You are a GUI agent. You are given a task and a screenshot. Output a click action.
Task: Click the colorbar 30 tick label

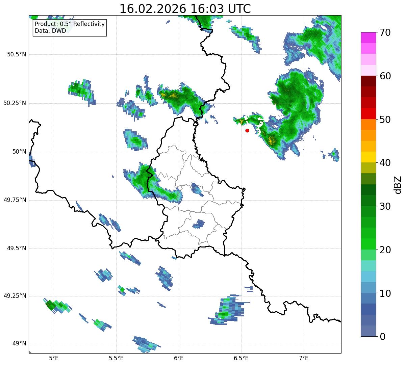click(x=385, y=206)
